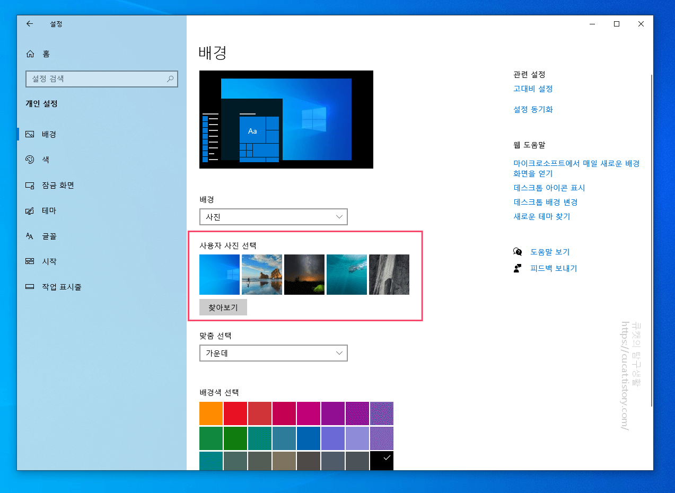Pick the medium blue color swatch
Image resolution: width=675 pixels, height=493 pixels.
[309, 438]
